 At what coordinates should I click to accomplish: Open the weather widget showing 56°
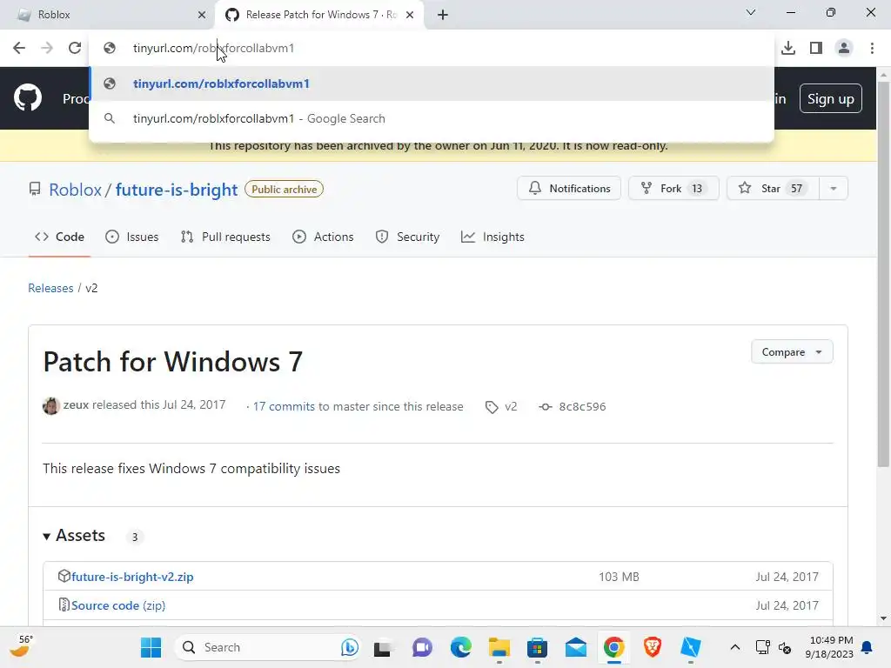22,647
